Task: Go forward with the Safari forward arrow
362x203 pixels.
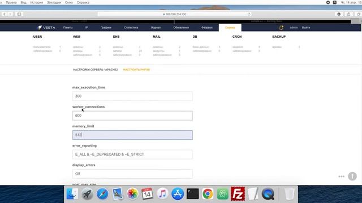Action: click(10, 14)
